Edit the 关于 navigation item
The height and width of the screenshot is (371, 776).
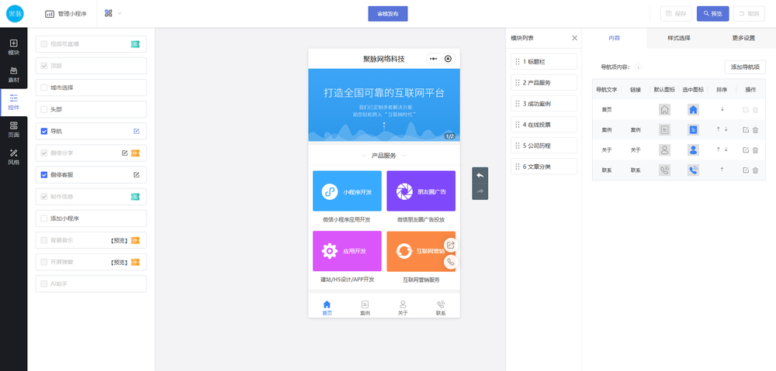[x=746, y=150]
